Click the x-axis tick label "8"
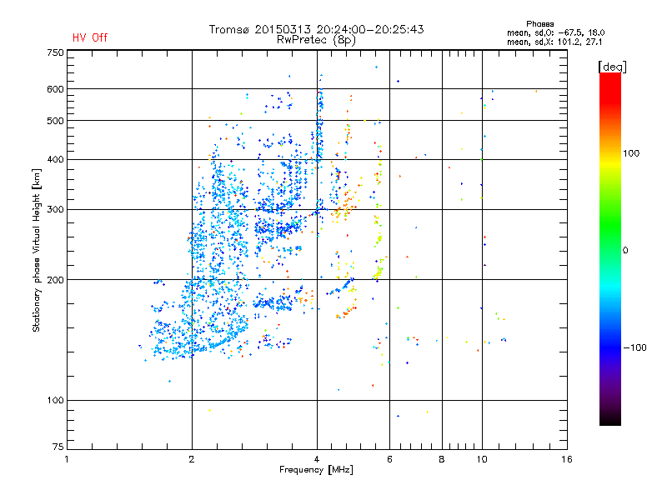 pyautogui.click(x=442, y=459)
